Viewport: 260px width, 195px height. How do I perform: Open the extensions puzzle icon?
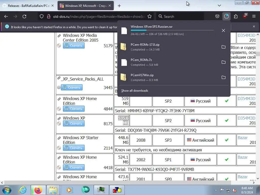pyautogui.click(x=236, y=17)
